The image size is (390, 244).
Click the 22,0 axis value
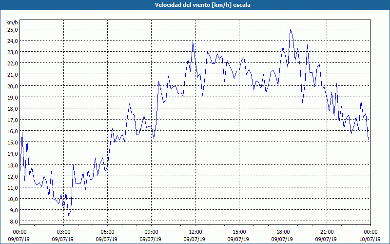pyautogui.click(x=12, y=63)
